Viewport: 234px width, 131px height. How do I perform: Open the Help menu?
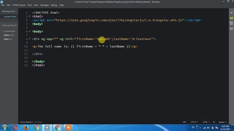[x=61, y=5]
